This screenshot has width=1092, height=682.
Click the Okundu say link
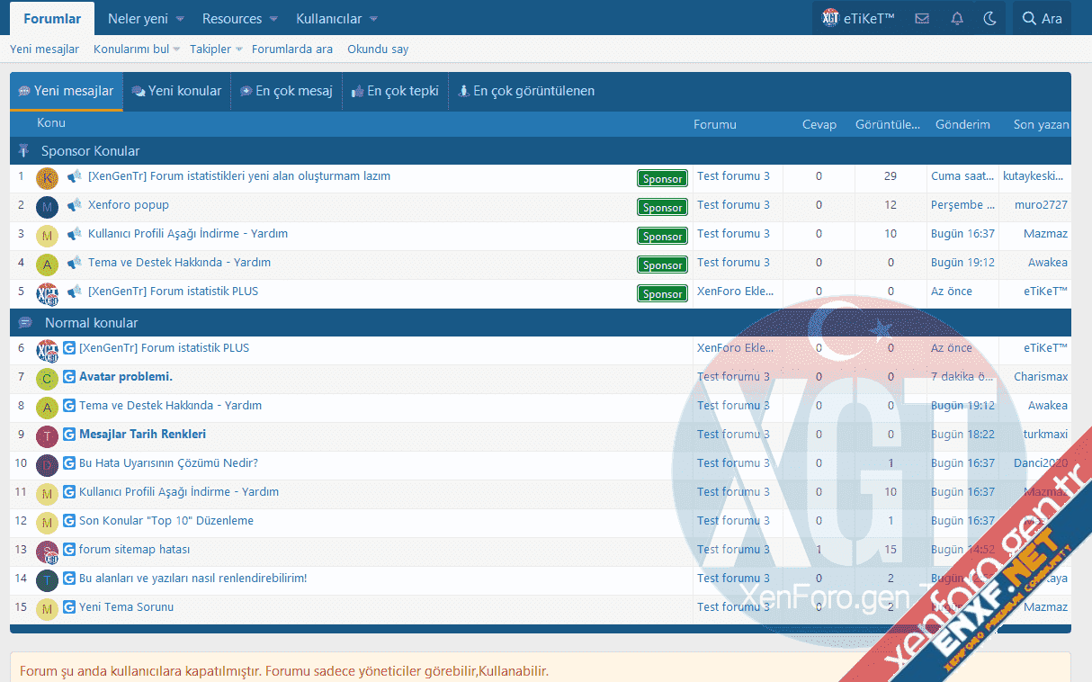click(378, 49)
